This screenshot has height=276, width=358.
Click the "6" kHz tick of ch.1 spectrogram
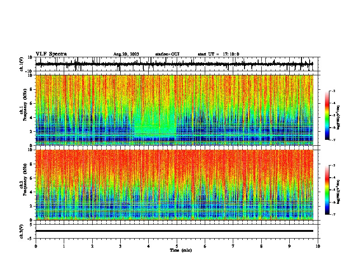[31, 104]
